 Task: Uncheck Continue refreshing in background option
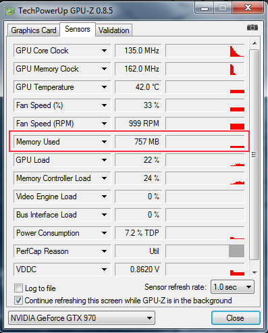[x=18, y=301]
